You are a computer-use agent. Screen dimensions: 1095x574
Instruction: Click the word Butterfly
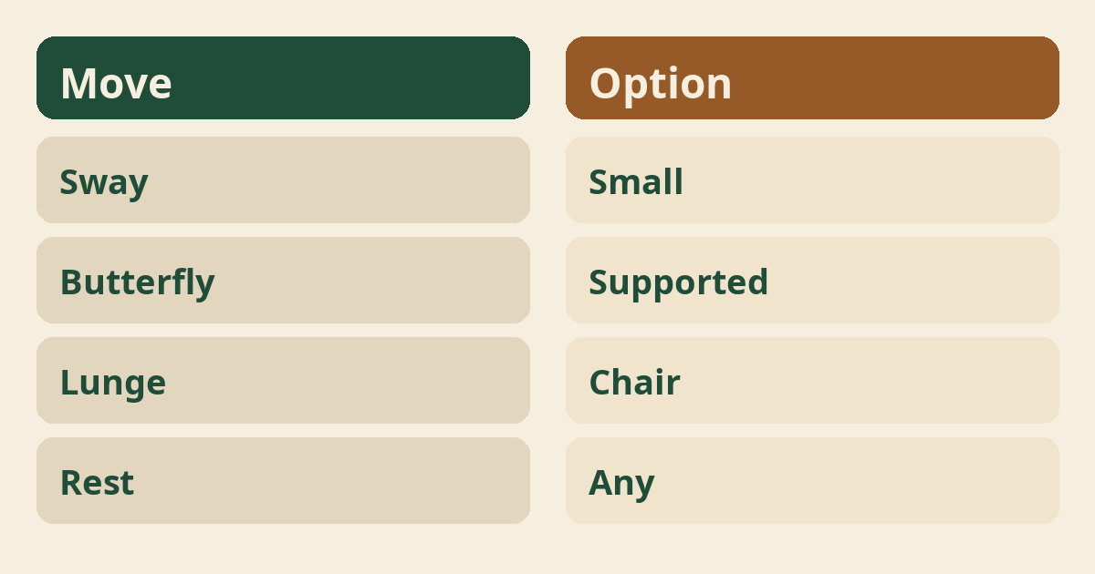138,283
